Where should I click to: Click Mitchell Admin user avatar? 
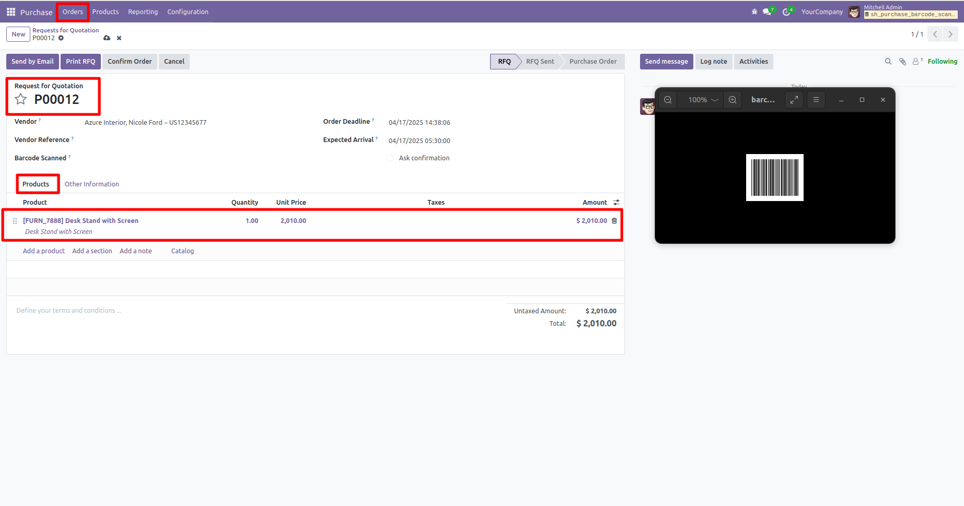(854, 11)
